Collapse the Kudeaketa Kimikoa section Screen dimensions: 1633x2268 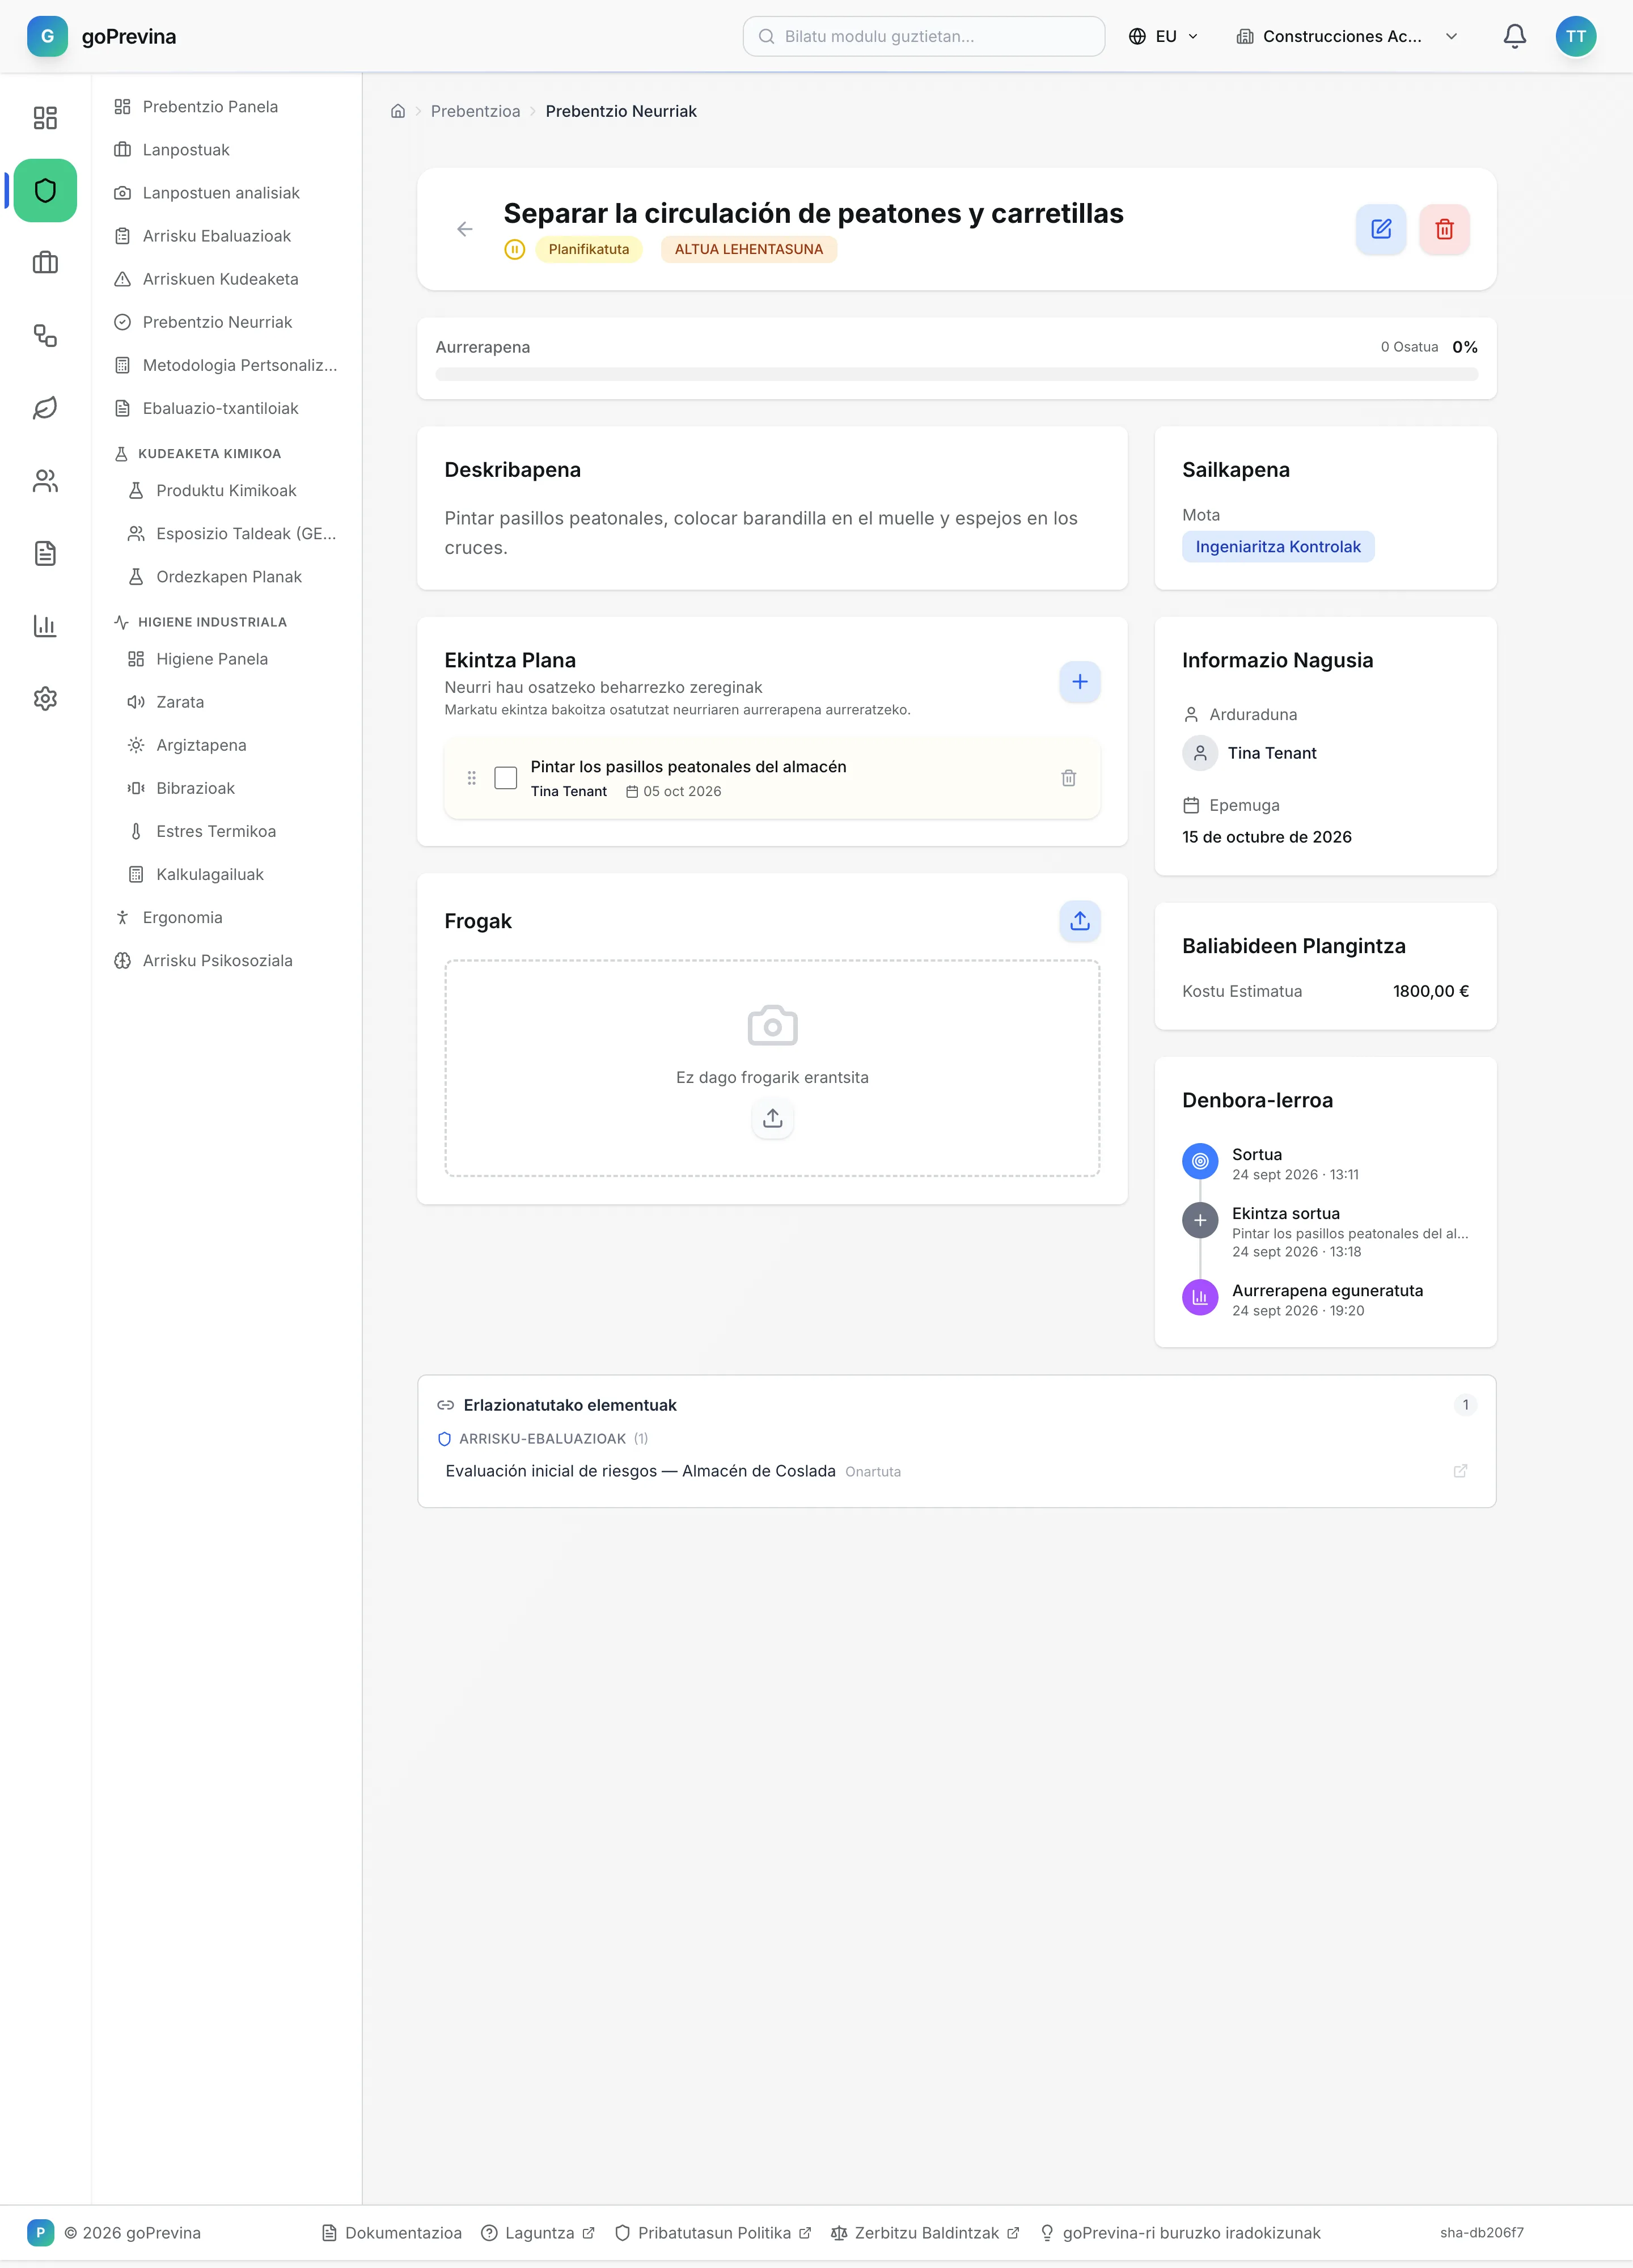pyautogui.click(x=208, y=454)
